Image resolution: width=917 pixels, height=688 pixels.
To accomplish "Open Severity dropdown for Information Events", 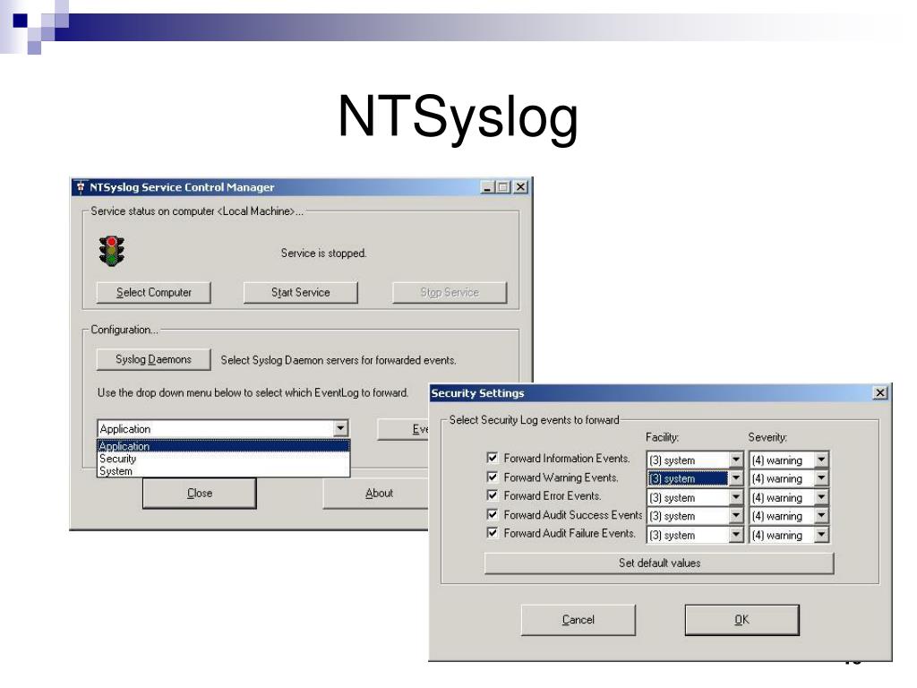I will 822,460.
